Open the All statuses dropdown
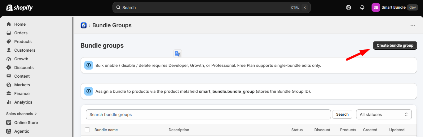The width and height of the screenshot is (423, 137). (384, 114)
